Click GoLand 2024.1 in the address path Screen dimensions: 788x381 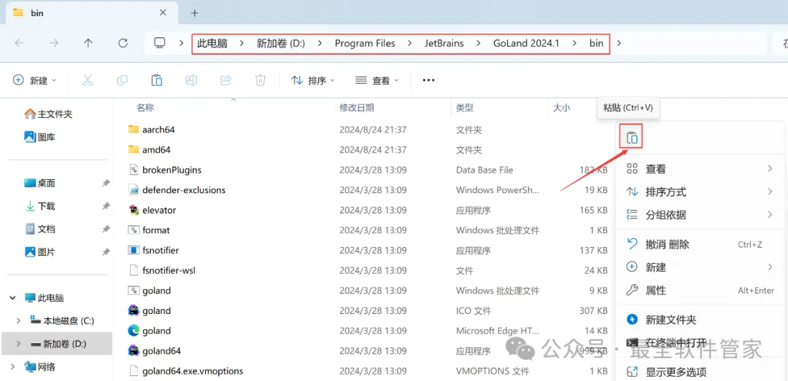click(525, 43)
